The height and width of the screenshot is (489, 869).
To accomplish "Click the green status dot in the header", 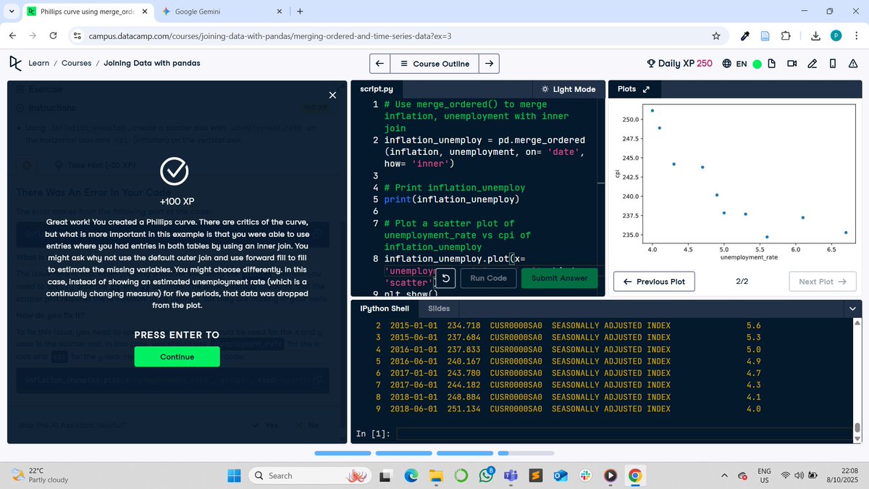I will [x=757, y=63].
